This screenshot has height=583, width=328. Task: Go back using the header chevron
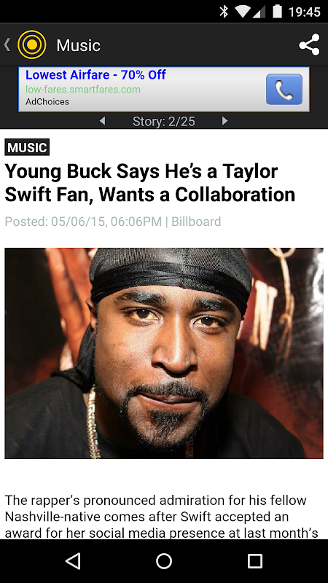tap(7, 44)
